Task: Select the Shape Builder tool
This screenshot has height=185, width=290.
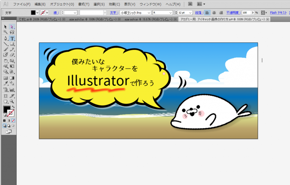Action: tap(6, 71)
